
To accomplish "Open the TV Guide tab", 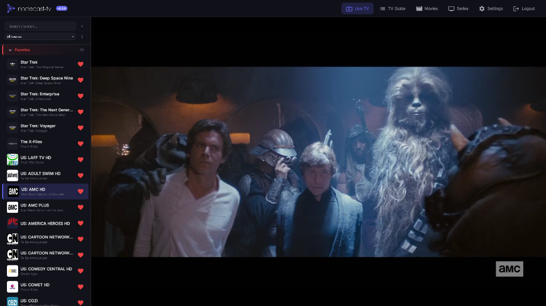I will (x=392, y=9).
